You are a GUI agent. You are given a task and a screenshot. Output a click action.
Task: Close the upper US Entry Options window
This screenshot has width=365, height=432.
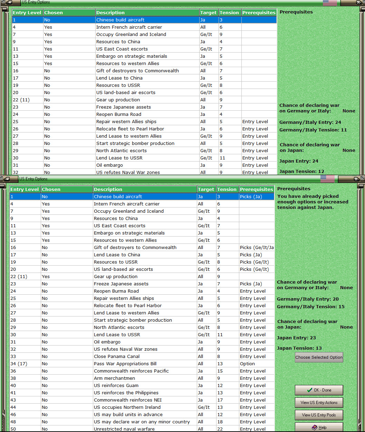pos(359,2)
